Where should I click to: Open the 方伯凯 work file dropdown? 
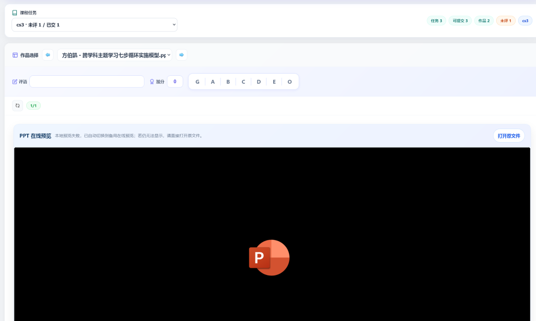click(115, 55)
